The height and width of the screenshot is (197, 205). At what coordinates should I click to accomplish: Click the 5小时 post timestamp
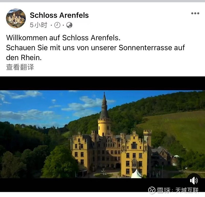tap(38, 25)
